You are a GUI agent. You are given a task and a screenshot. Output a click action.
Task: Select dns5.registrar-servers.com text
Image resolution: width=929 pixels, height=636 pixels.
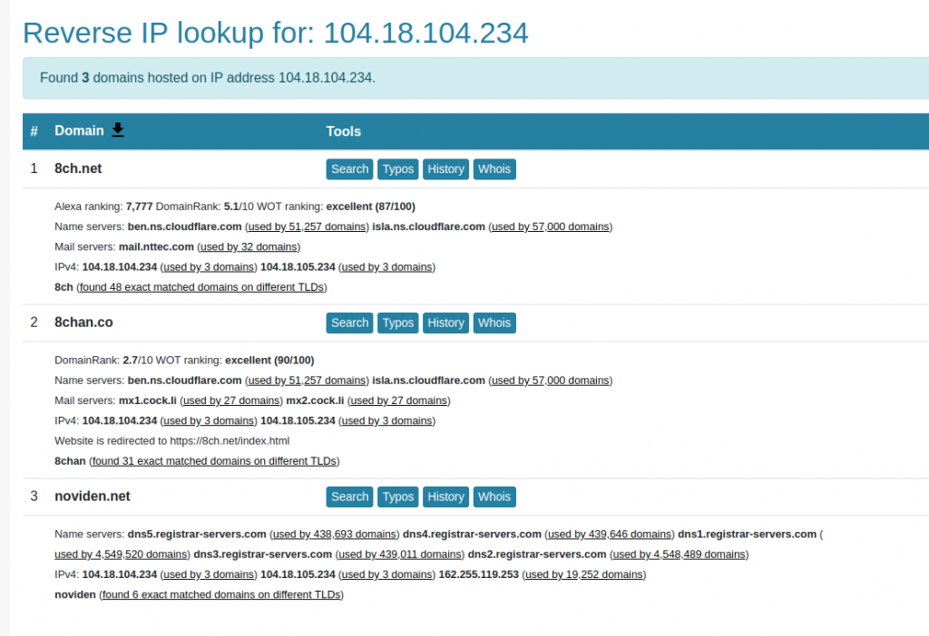point(197,535)
